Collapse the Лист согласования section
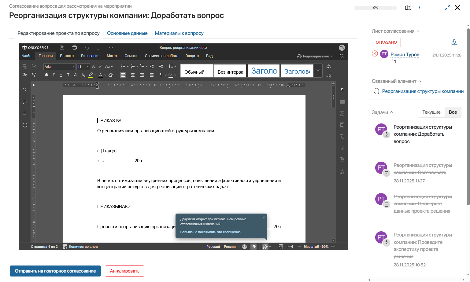 [418, 31]
